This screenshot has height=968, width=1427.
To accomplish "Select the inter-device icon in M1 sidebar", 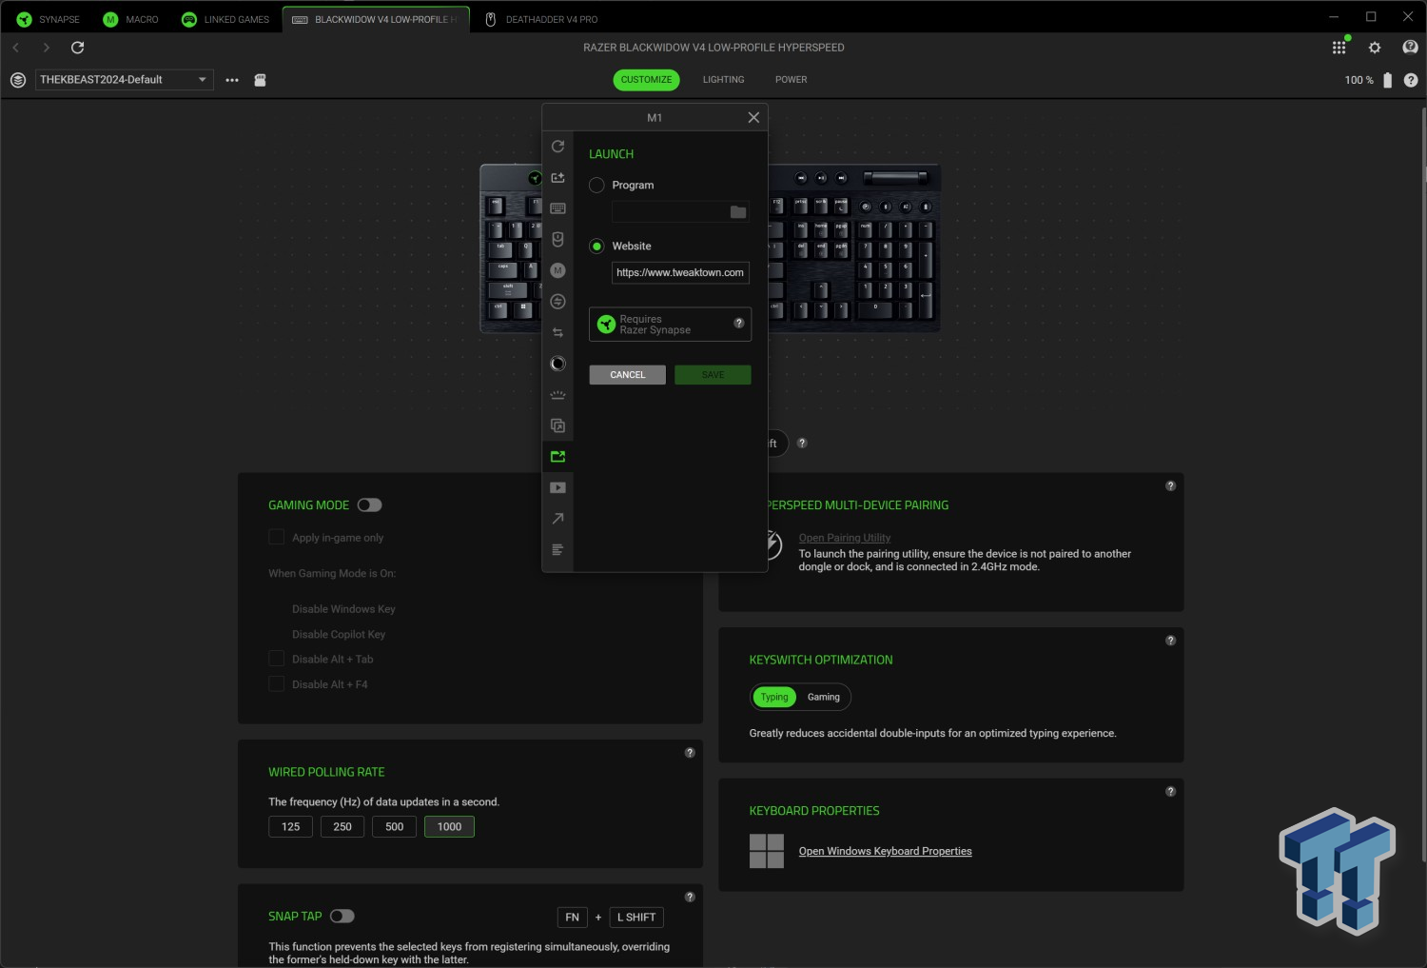I will point(557,302).
